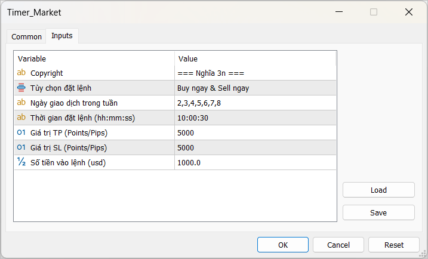Confirm settings with the OK button
428x259 pixels.
[282, 245]
